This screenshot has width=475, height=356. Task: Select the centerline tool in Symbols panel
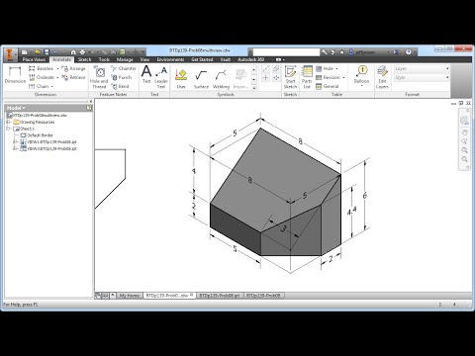click(x=265, y=68)
